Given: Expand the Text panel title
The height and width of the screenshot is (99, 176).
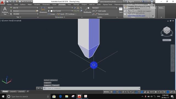Looking at the screenshot, I should [19, 17].
